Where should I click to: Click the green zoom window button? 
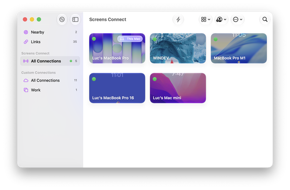tap(39, 20)
